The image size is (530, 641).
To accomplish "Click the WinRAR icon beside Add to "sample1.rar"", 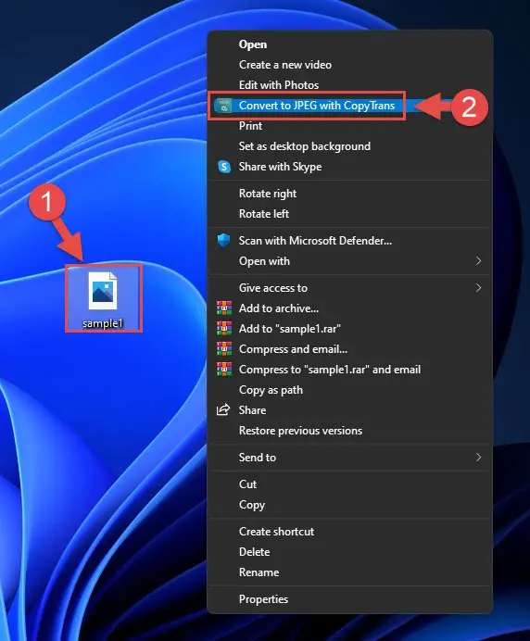I will pyautogui.click(x=224, y=328).
